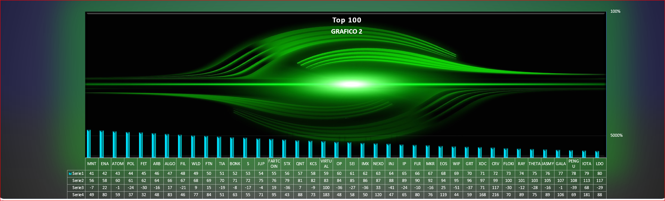
Task: Click the Serie2 value 56 under MNT
Action: pyautogui.click(x=91, y=181)
